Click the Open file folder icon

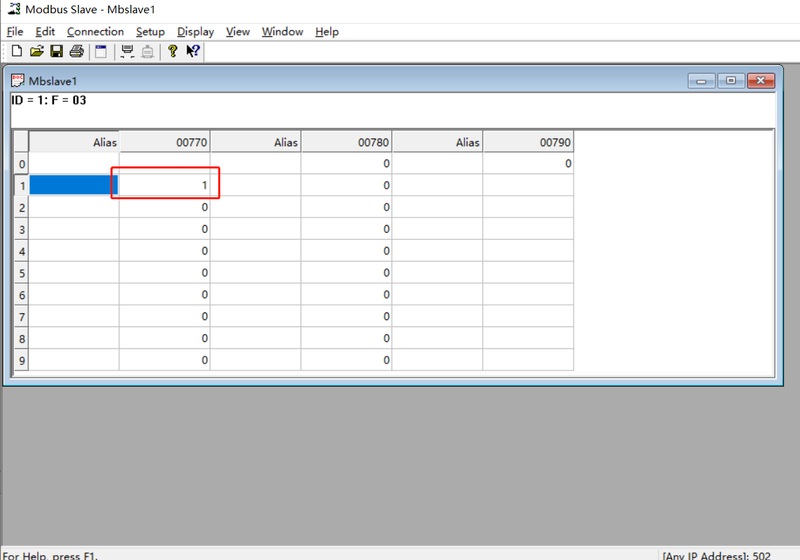click(37, 51)
